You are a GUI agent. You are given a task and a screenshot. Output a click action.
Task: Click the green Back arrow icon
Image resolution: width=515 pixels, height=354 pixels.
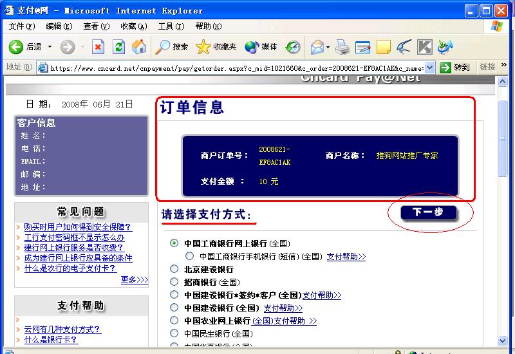(15, 47)
